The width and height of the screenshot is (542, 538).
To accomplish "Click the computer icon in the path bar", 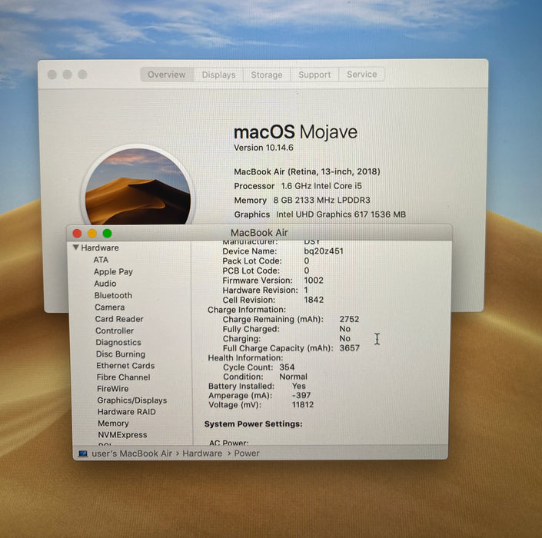I will pos(83,453).
